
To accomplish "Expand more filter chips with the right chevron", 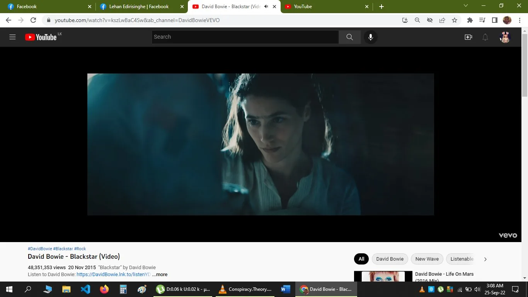I will [x=485, y=259].
